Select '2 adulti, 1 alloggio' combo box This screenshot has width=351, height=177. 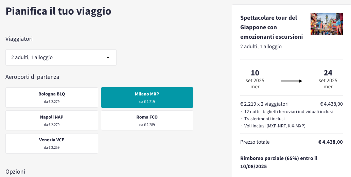pyautogui.click(x=61, y=57)
